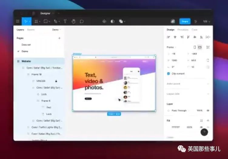This screenshot has height=159, width=228.
Task: Open the hamburger main menu
Action: (18, 21)
